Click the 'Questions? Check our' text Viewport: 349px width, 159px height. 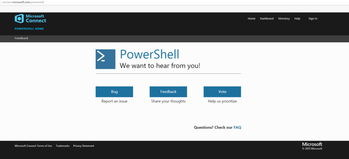click(x=213, y=128)
